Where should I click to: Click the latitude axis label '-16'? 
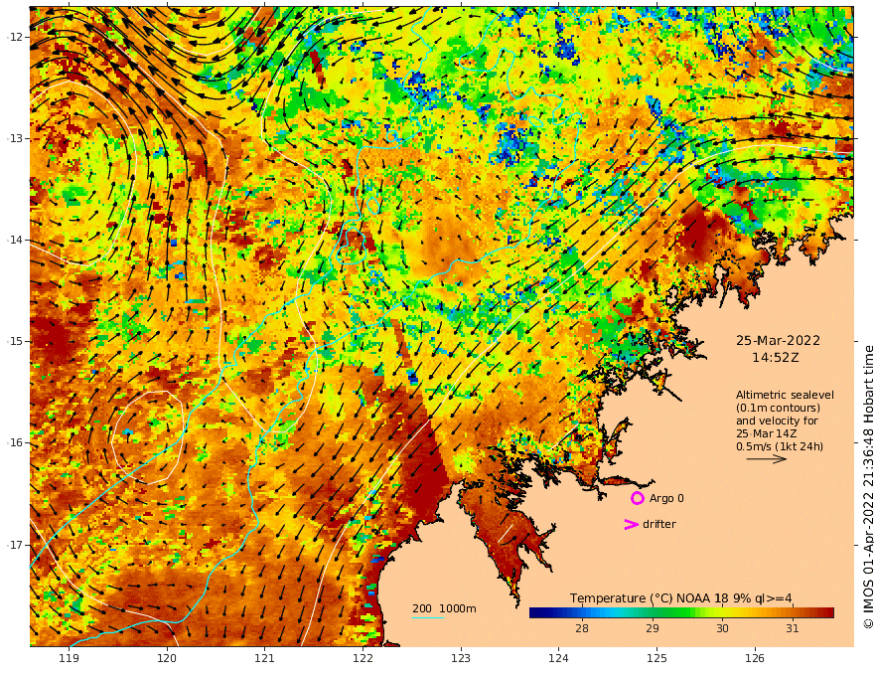[x=14, y=442]
